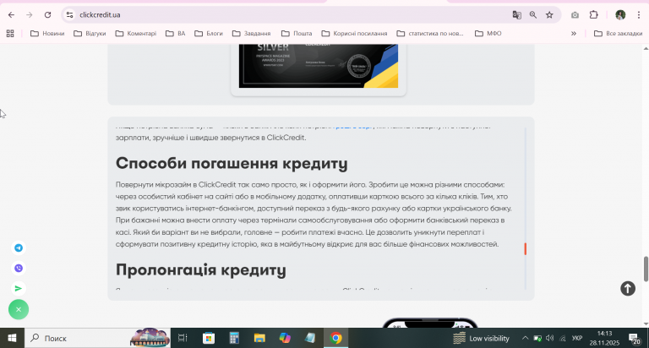The width and height of the screenshot is (649, 348).
Task: Close the green chat widget button
Action: pos(19,309)
